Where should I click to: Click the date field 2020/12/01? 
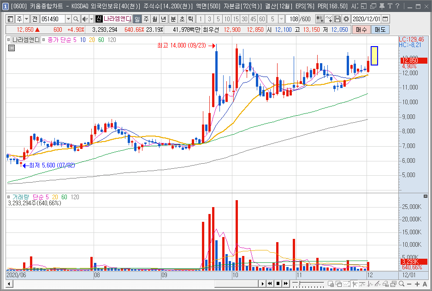coord(367,19)
